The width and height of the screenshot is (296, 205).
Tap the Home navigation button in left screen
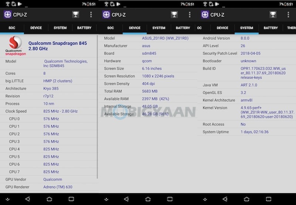tap(49, 199)
